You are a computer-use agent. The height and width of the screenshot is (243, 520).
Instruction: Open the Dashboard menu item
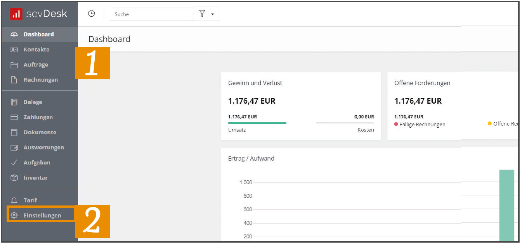[x=39, y=34]
